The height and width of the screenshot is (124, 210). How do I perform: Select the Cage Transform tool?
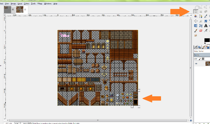tap(200, 26)
